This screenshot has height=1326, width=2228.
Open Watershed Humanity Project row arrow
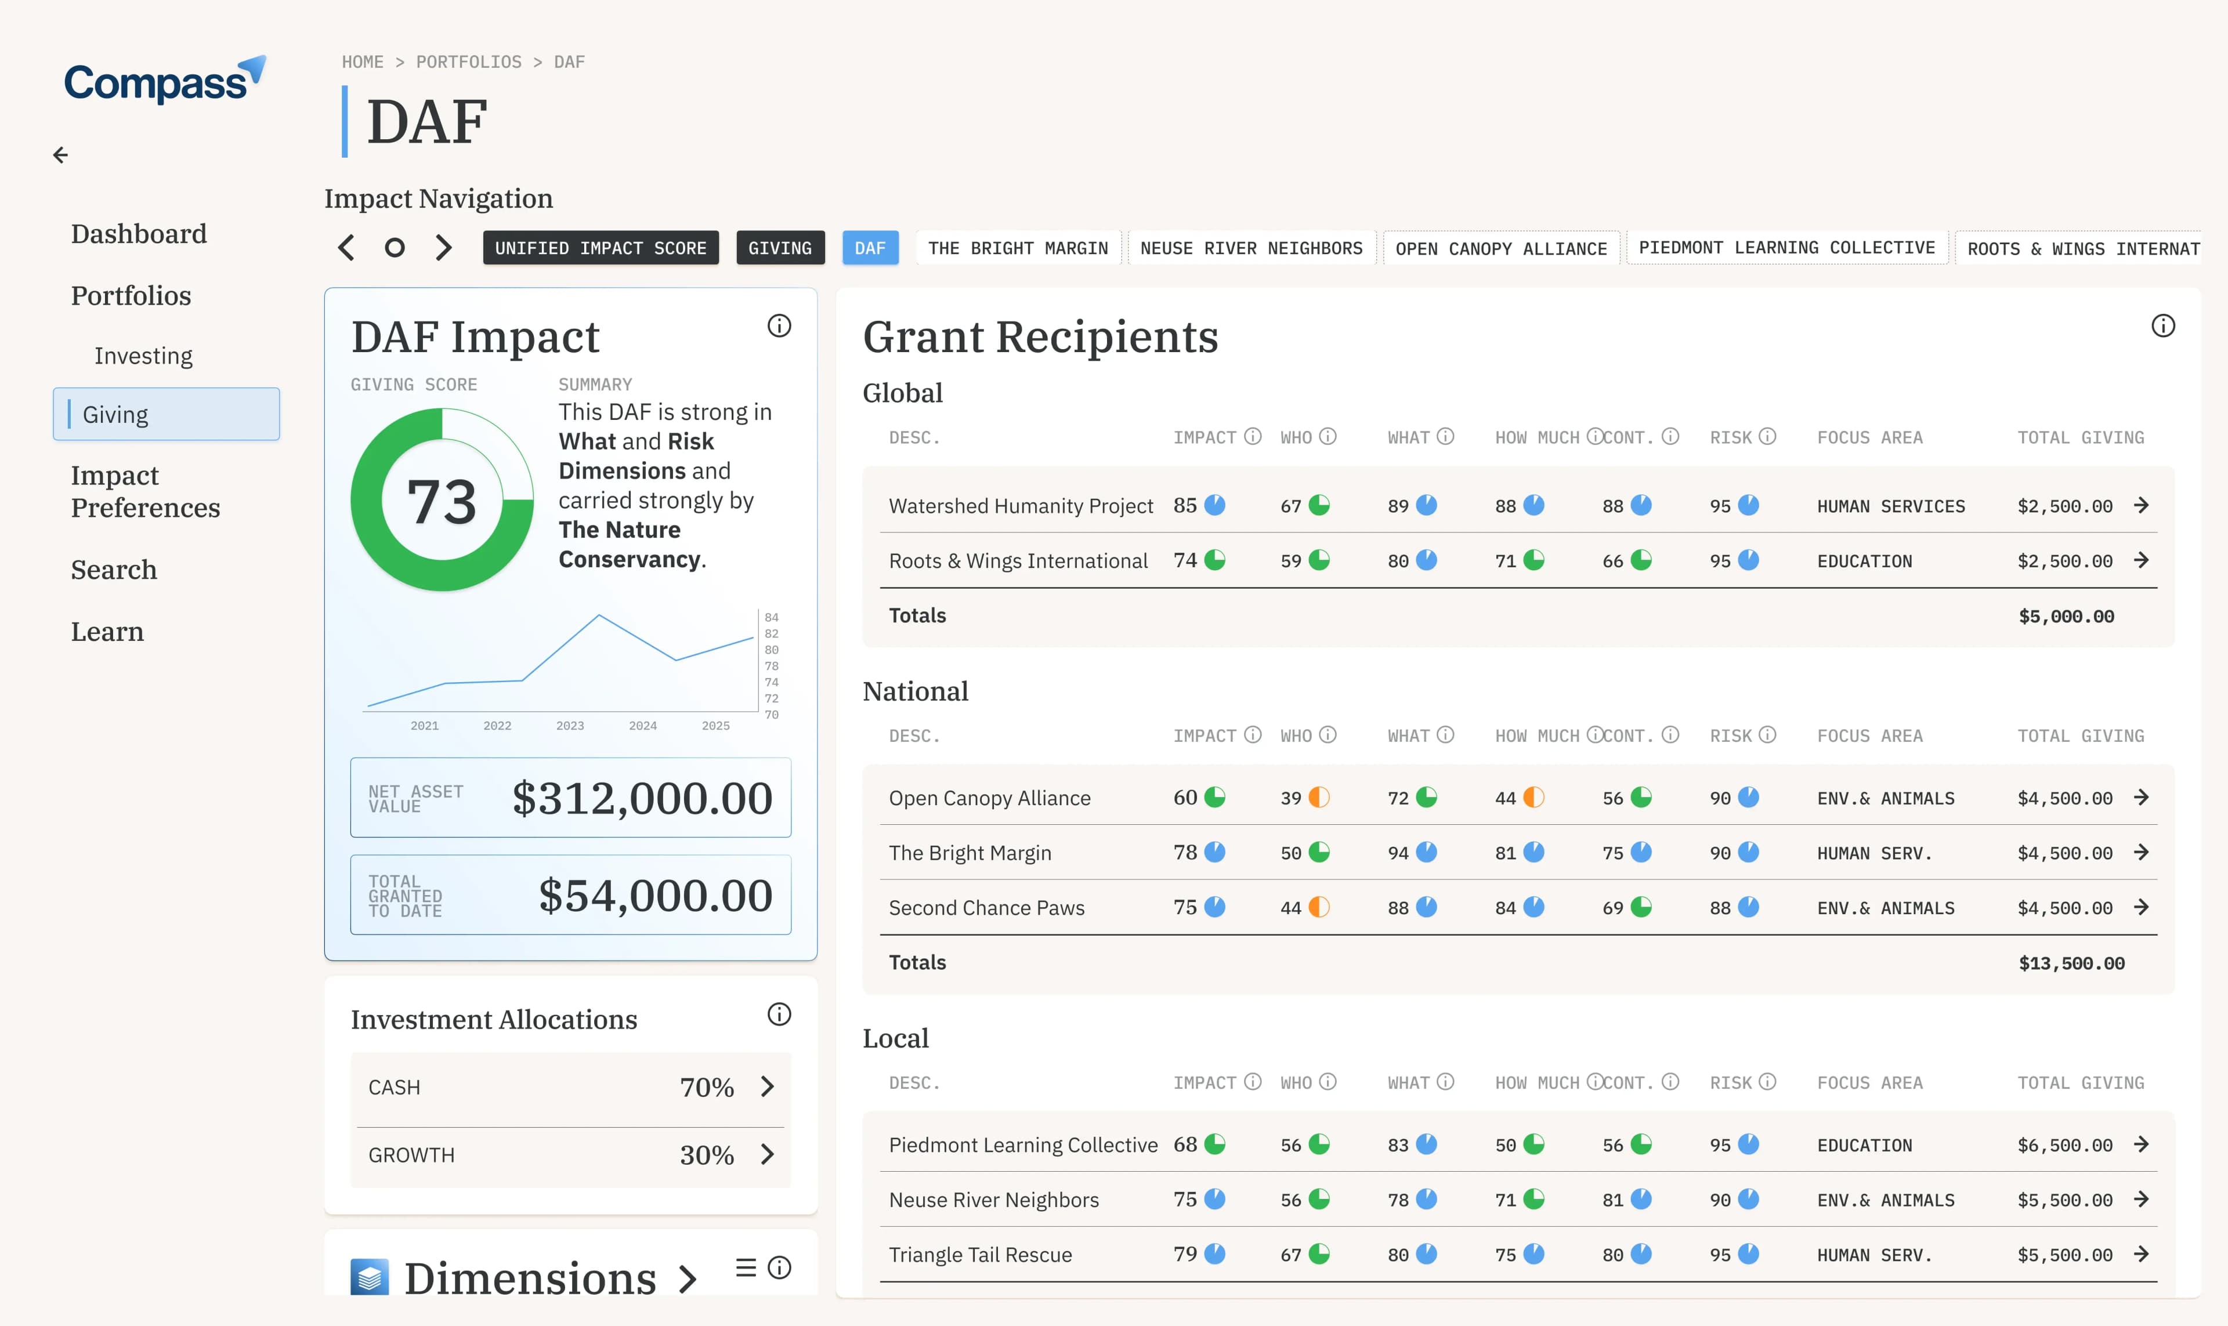coord(2142,506)
